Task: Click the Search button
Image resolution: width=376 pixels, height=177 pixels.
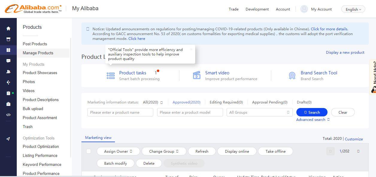Action: pos(312,112)
